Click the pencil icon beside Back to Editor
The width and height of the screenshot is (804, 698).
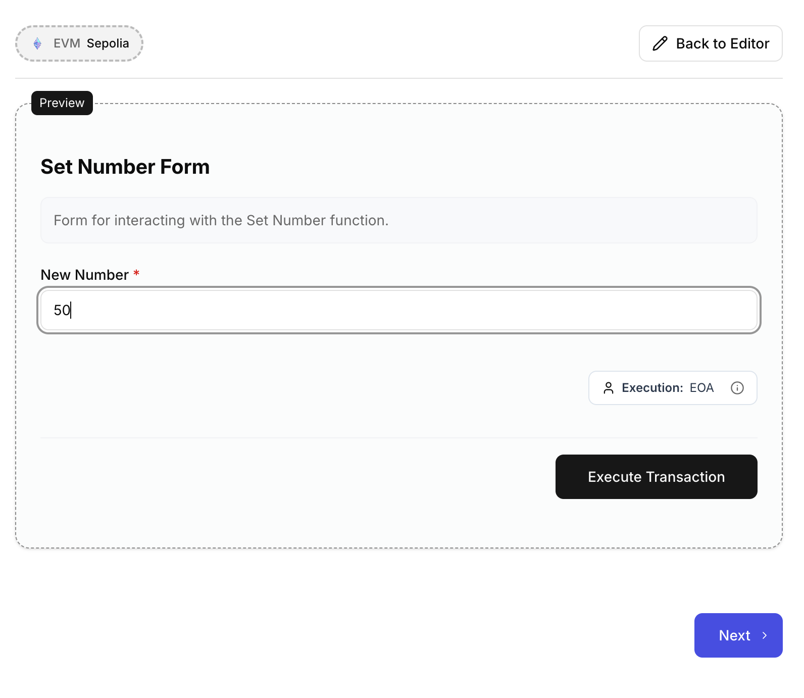tap(660, 43)
